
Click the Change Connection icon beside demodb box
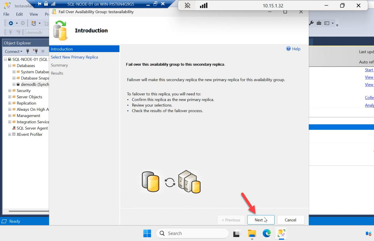pyautogui.click(x=18, y=32)
